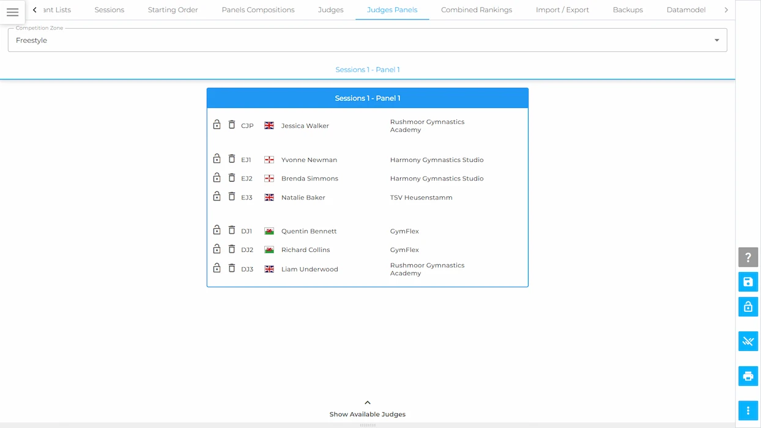
Task: Click Natalie Baker's UK flag
Action: click(269, 197)
